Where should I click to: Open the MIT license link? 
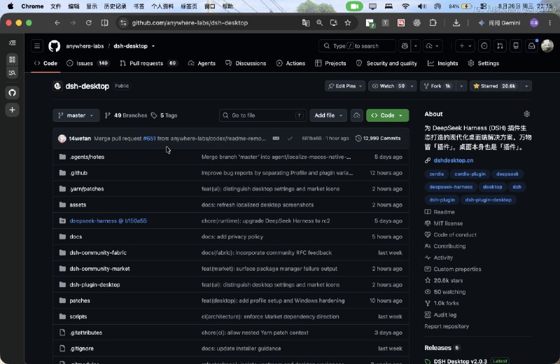(x=448, y=223)
